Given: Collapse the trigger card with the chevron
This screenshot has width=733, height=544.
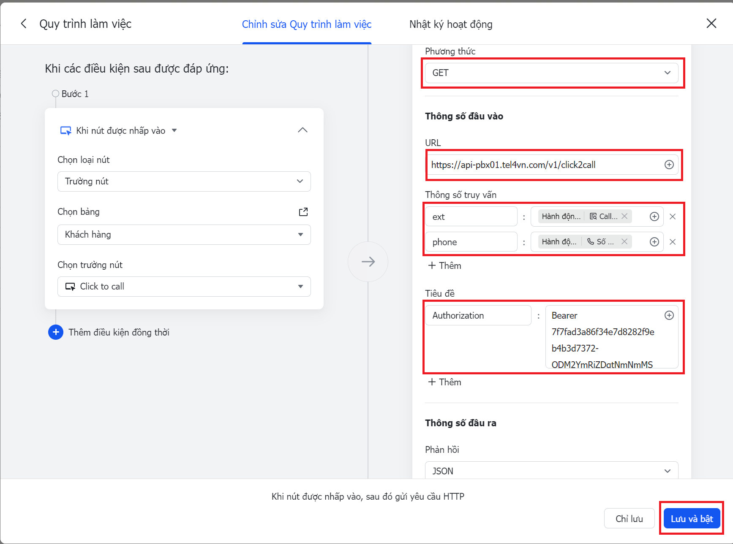Looking at the screenshot, I should tap(302, 130).
